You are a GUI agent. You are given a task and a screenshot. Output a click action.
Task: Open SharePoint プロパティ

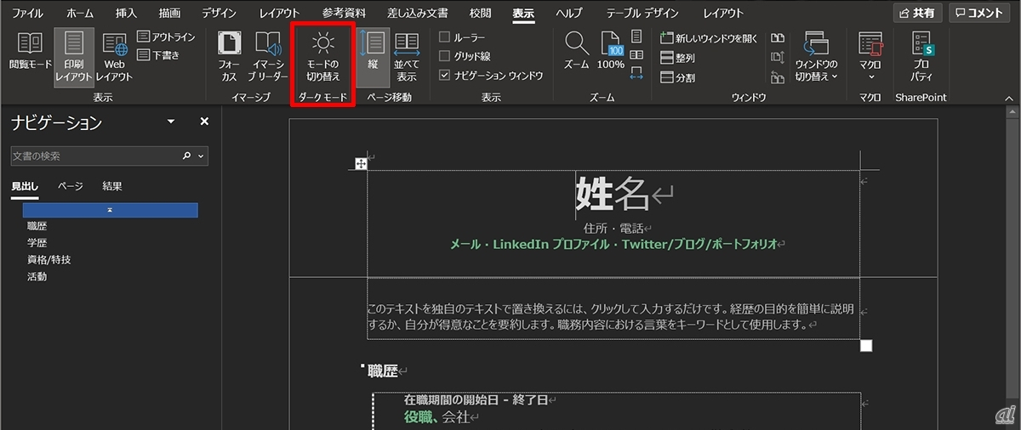(921, 56)
